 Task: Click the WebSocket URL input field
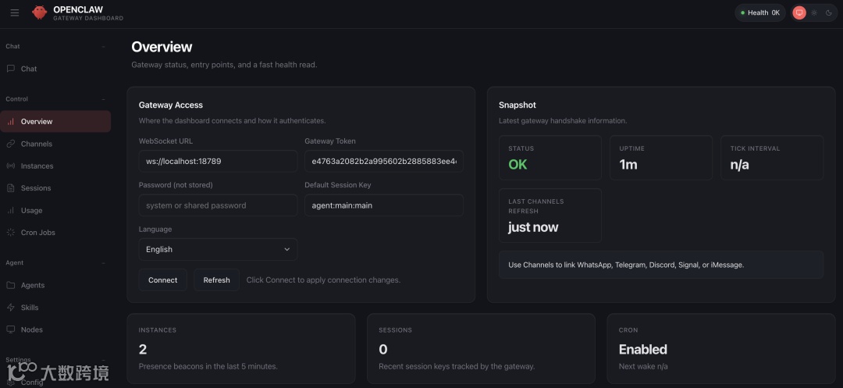pyautogui.click(x=218, y=162)
